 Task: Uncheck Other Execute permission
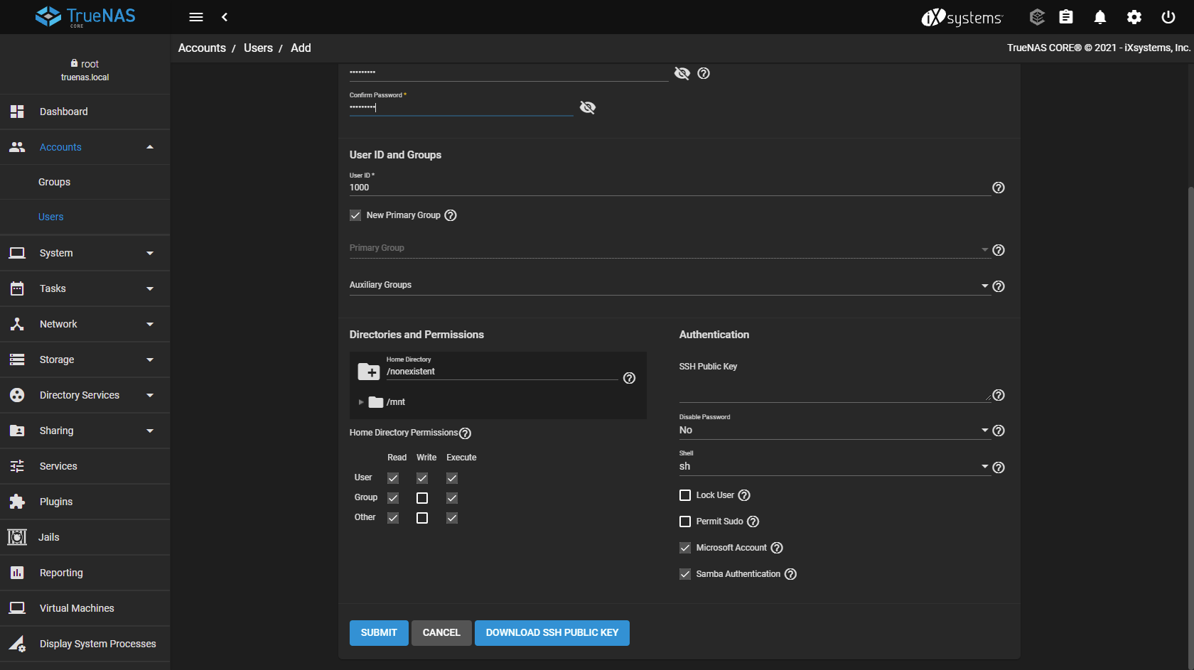point(452,518)
